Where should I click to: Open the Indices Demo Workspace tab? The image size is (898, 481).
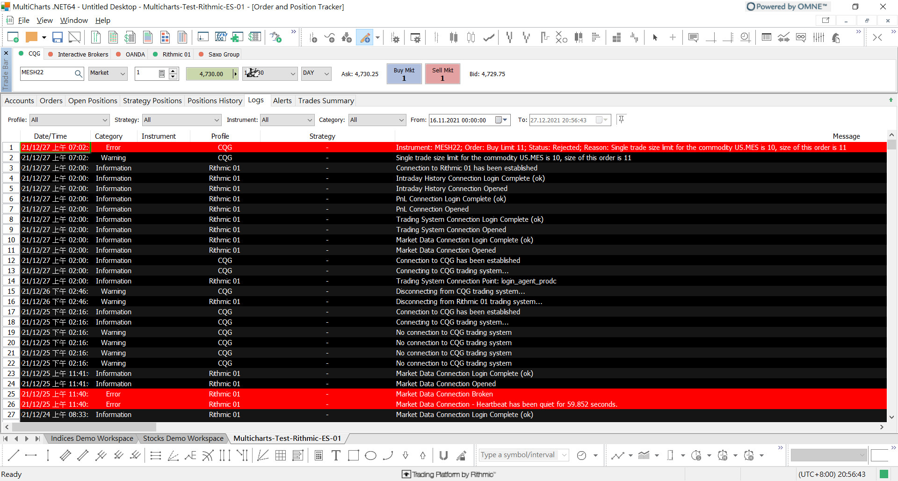pyautogui.click(x=92, y=439)
